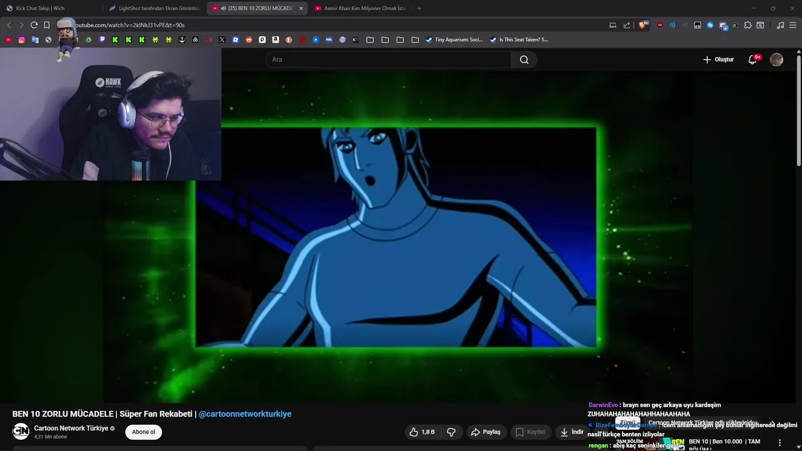Open the second bookmarks folder
Image resolution: width=802 pixels, height=451 pixels.
click(x=385, y=39)
